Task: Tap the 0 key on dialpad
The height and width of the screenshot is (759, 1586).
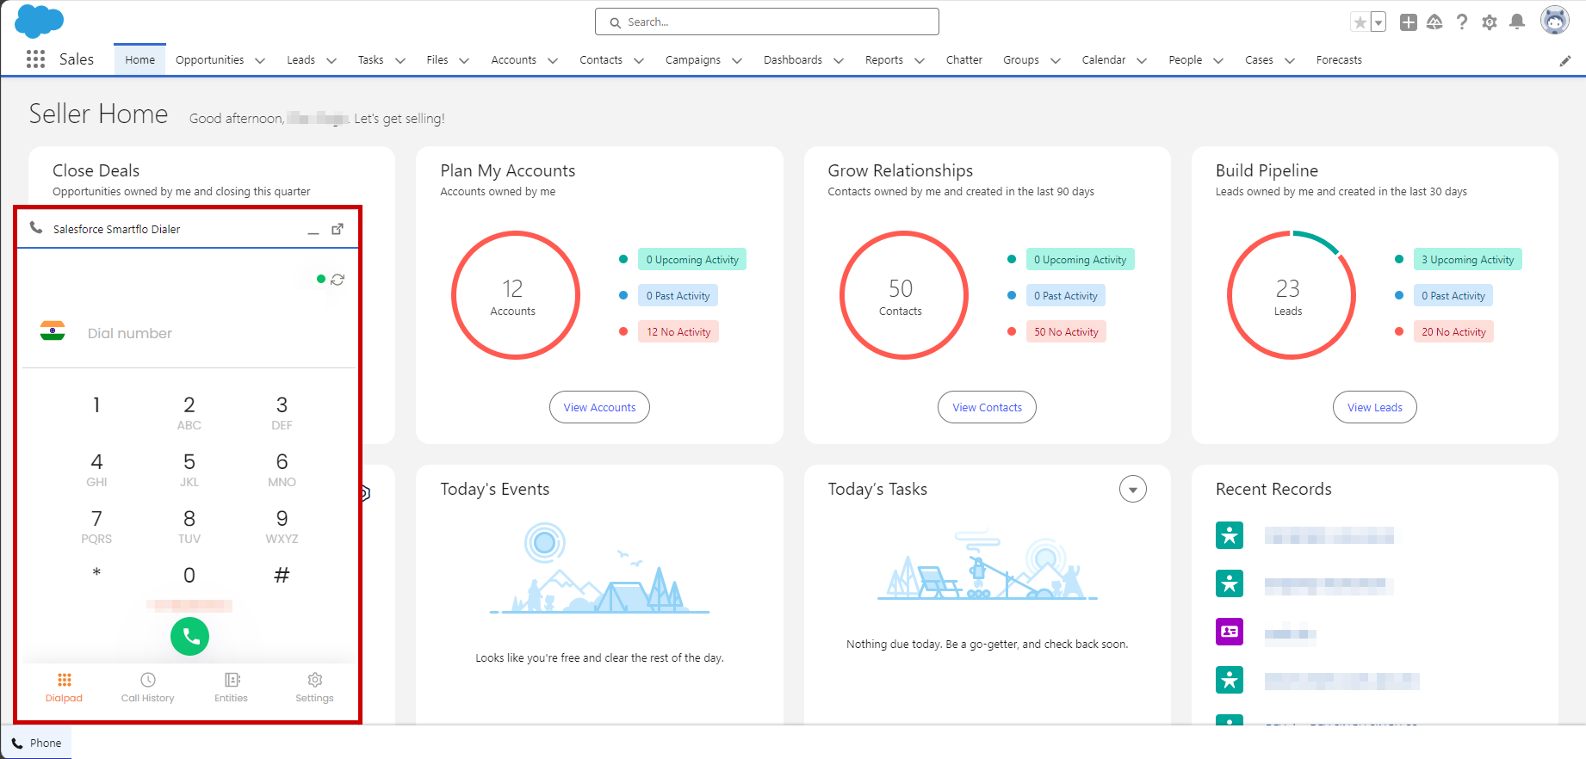Action: [x=189, y=575]
